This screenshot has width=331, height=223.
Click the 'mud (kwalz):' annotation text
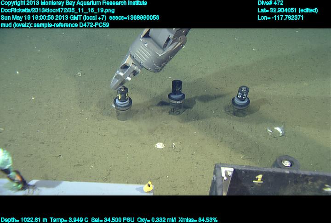(x=17, y=25)
